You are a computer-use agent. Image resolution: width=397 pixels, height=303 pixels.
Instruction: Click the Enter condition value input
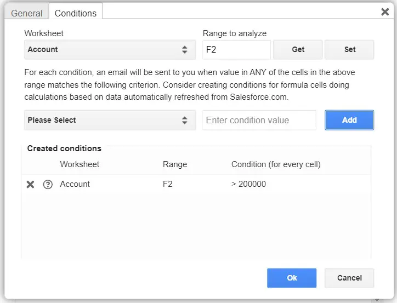click(x=259, y=120)
